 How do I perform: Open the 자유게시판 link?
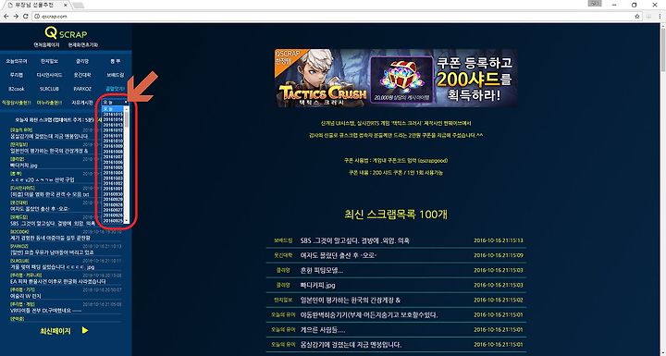point(82,103)
